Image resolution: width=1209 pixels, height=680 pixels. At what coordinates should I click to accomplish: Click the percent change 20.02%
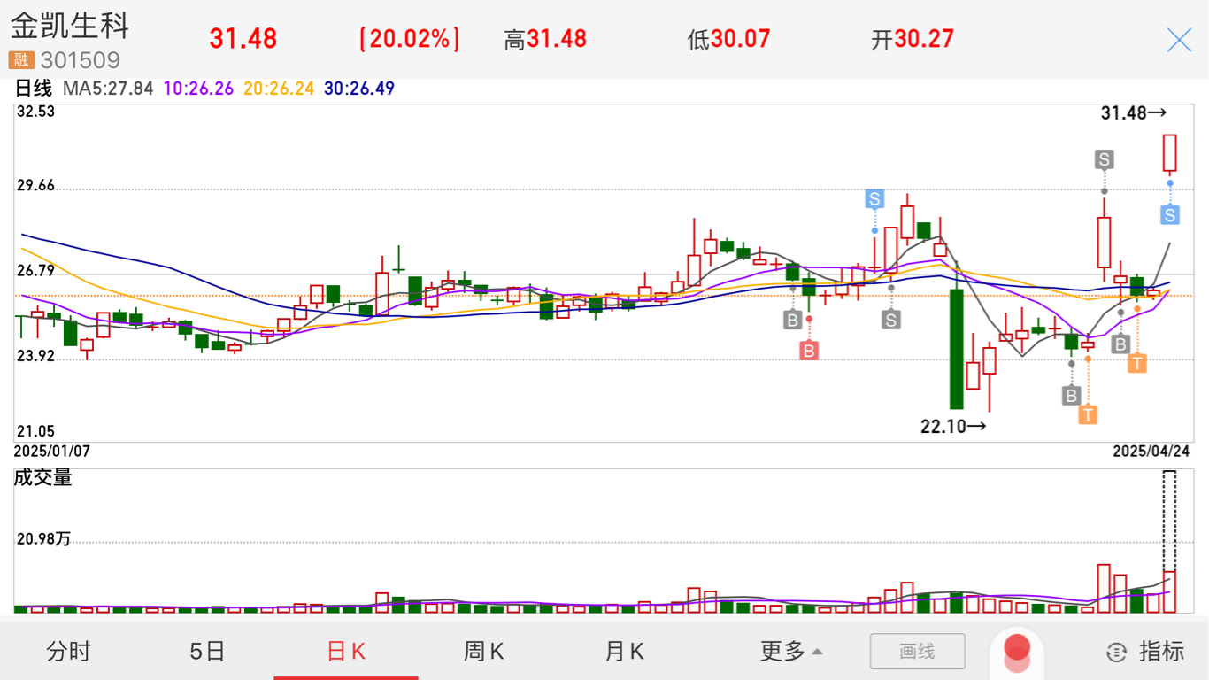[410, 39]
